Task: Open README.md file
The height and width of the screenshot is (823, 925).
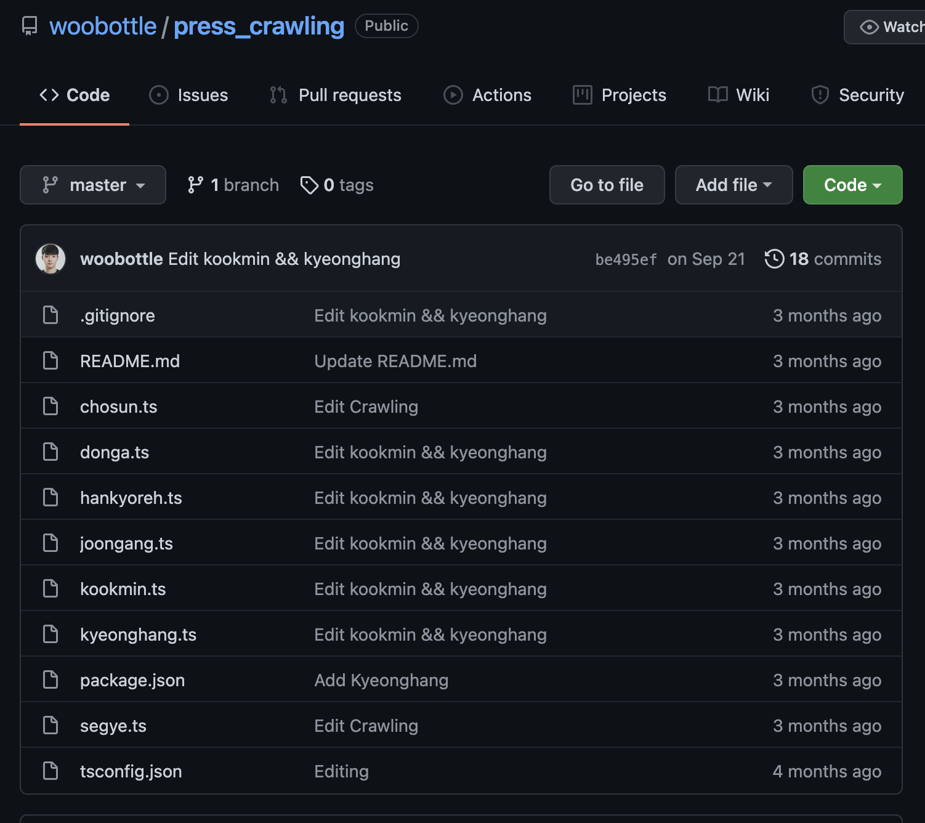Action: pyautogui.click(x=130, y=361)
